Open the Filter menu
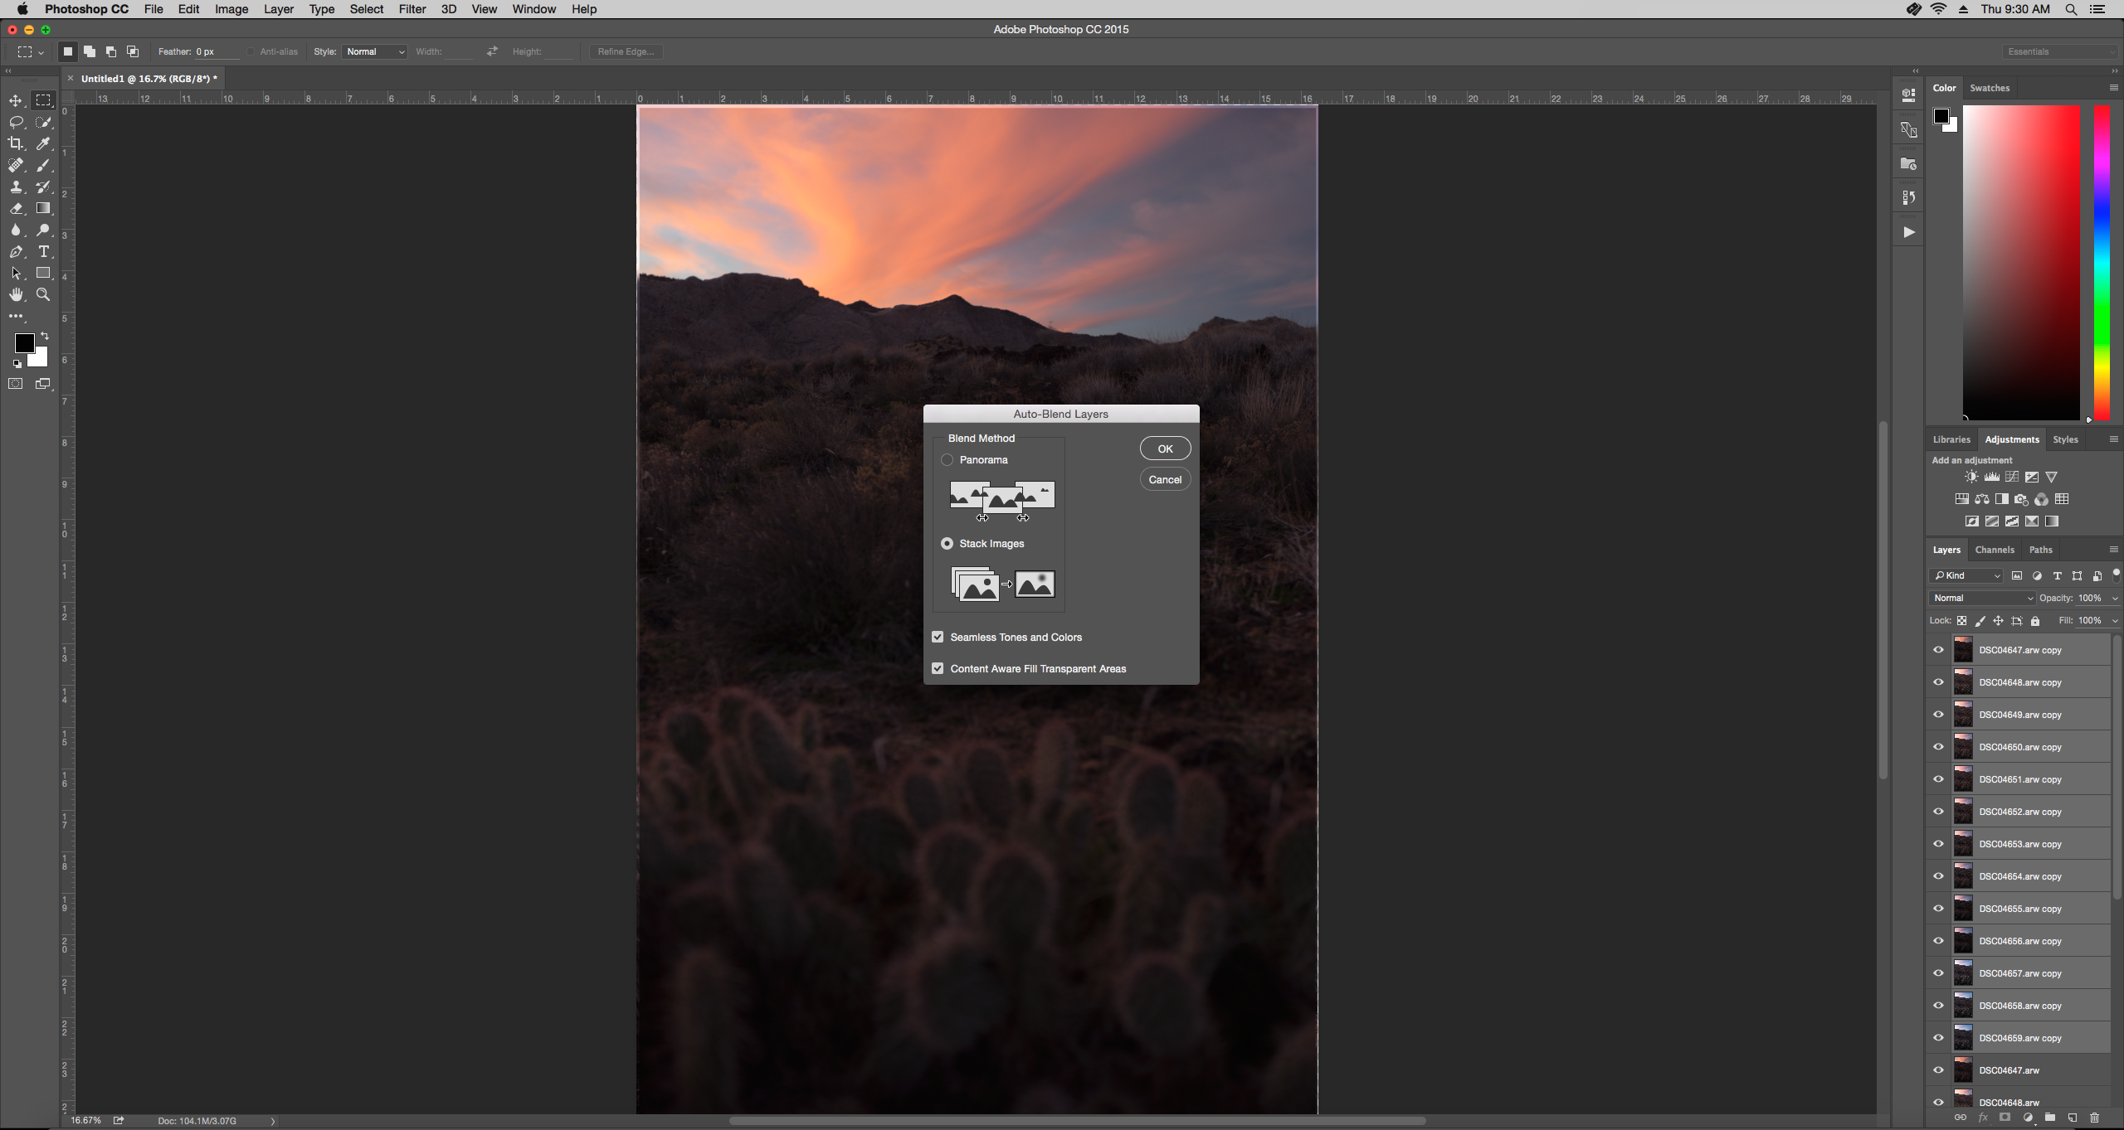Viewport: 2124px width, 1130px height. pos(412,9)
